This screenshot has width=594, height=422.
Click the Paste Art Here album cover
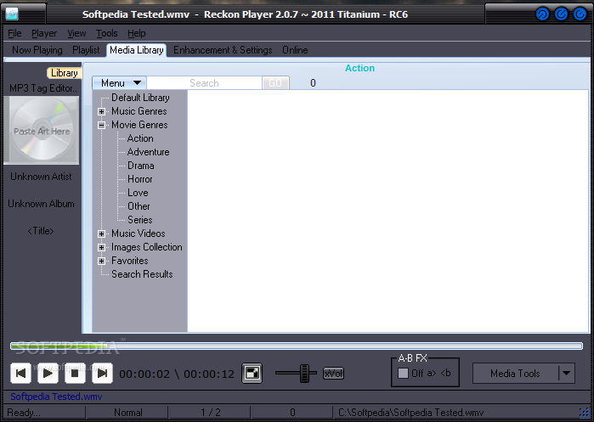[x=42, y=130]
